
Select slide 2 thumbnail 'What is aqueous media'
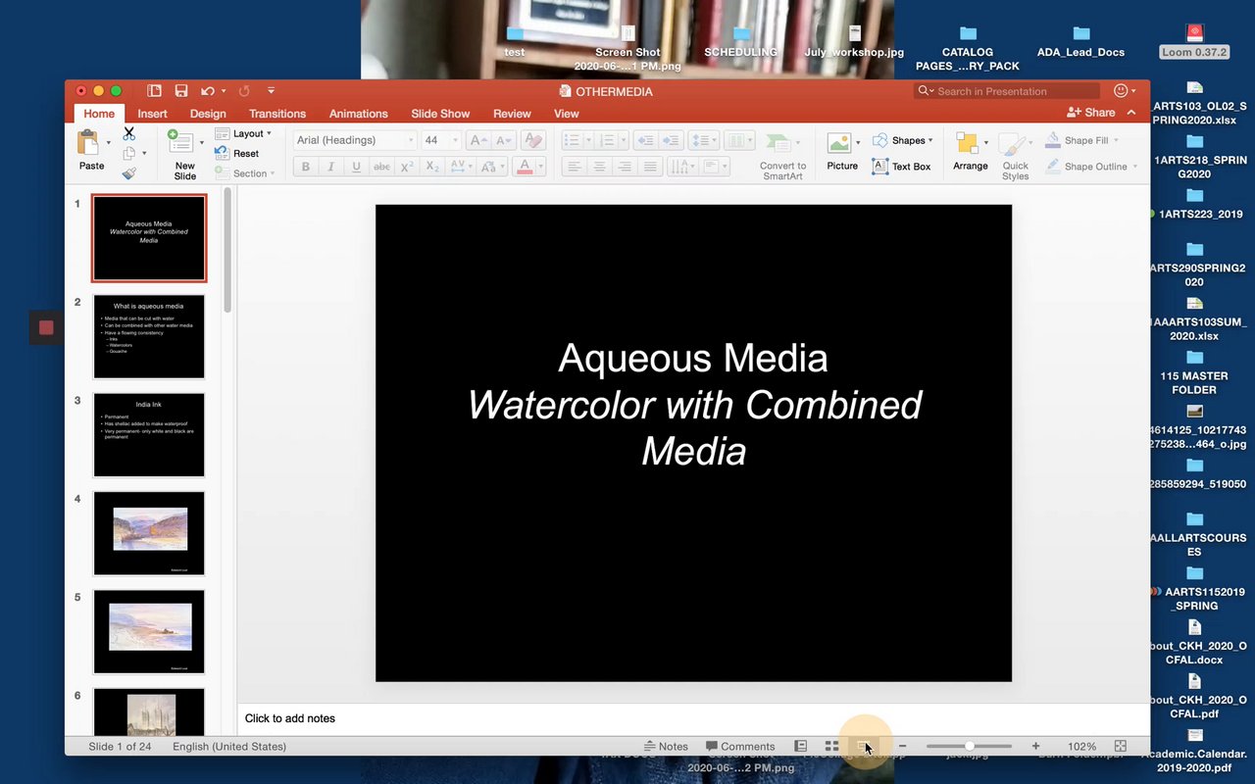click(149, 336)
